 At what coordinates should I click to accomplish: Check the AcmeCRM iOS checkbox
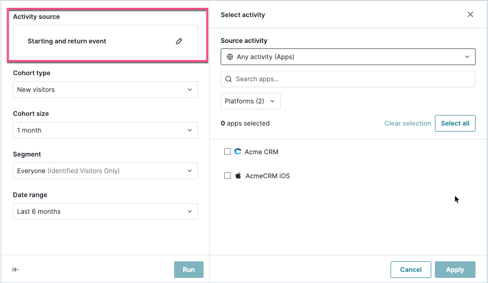[x=228, y=175]
